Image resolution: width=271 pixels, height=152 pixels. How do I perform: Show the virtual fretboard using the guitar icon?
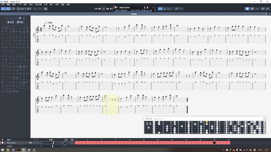point(247,9)
